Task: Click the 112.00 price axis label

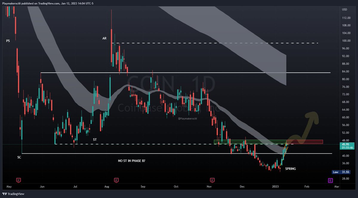Action: (x=346, y=18)
